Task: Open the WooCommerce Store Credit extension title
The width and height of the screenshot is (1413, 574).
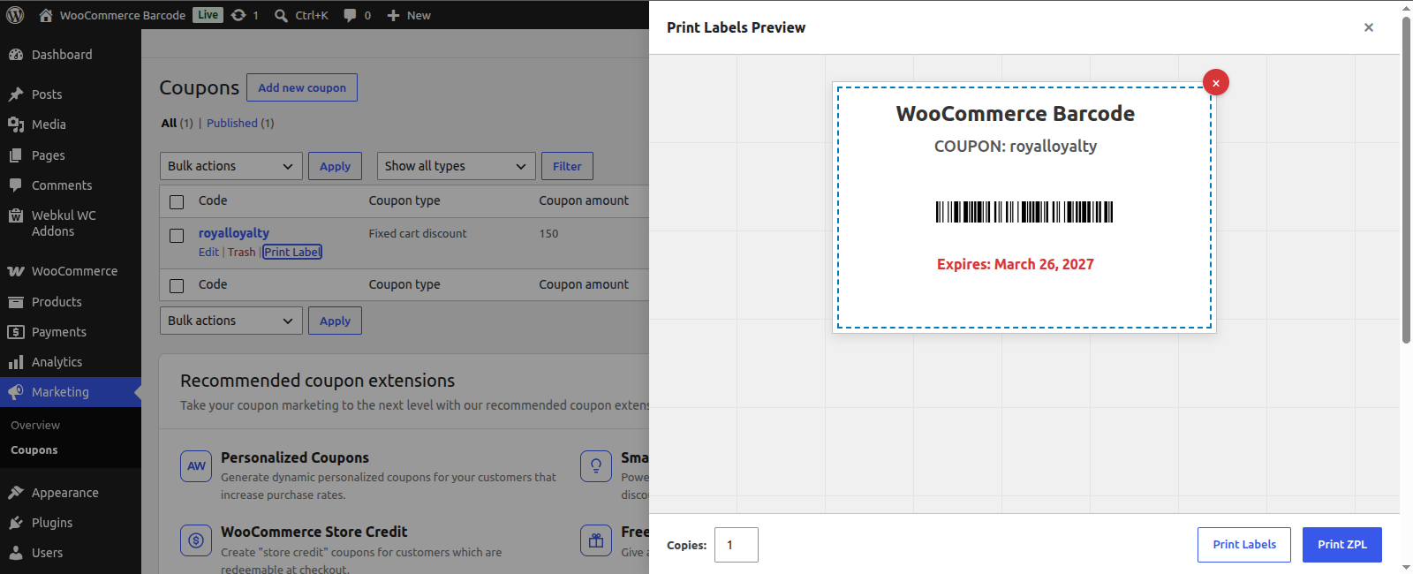Action: (x=314, y=532)
